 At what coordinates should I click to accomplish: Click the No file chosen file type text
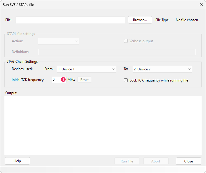(187, 20)
